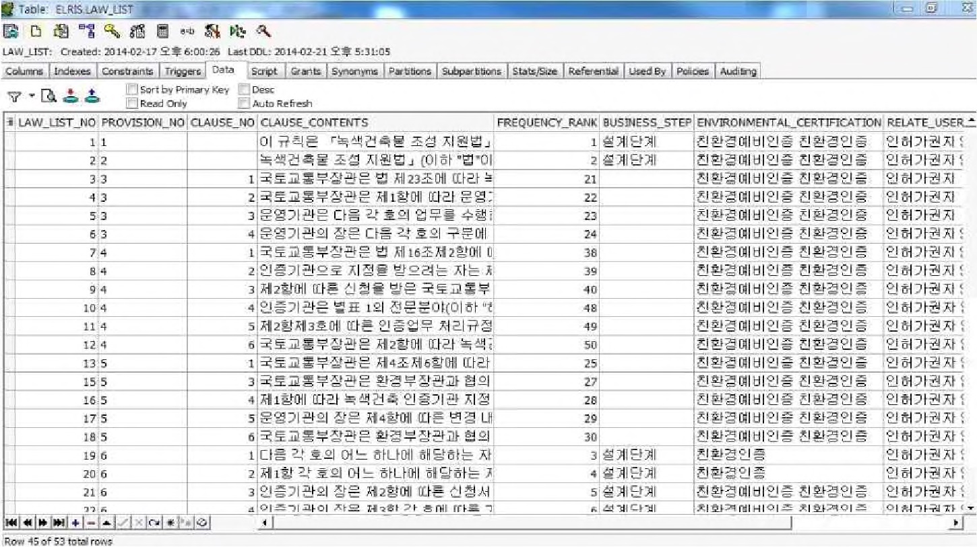Open the Constraints tab
This screenshot has width=977, height=547.
click(127, 71)
